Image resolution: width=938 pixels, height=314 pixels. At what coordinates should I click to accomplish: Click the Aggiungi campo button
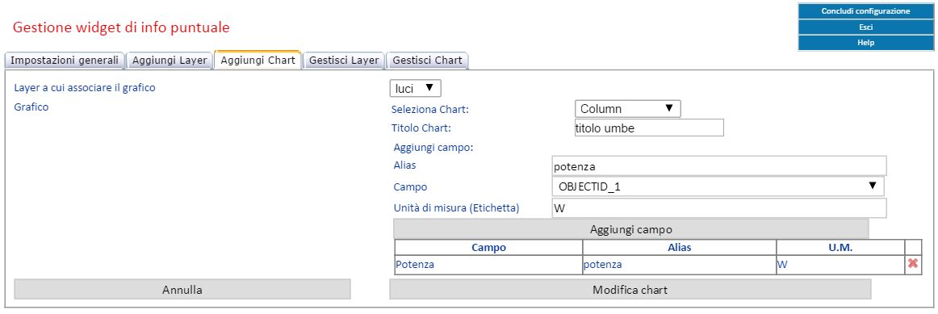(x=631, y=229)
